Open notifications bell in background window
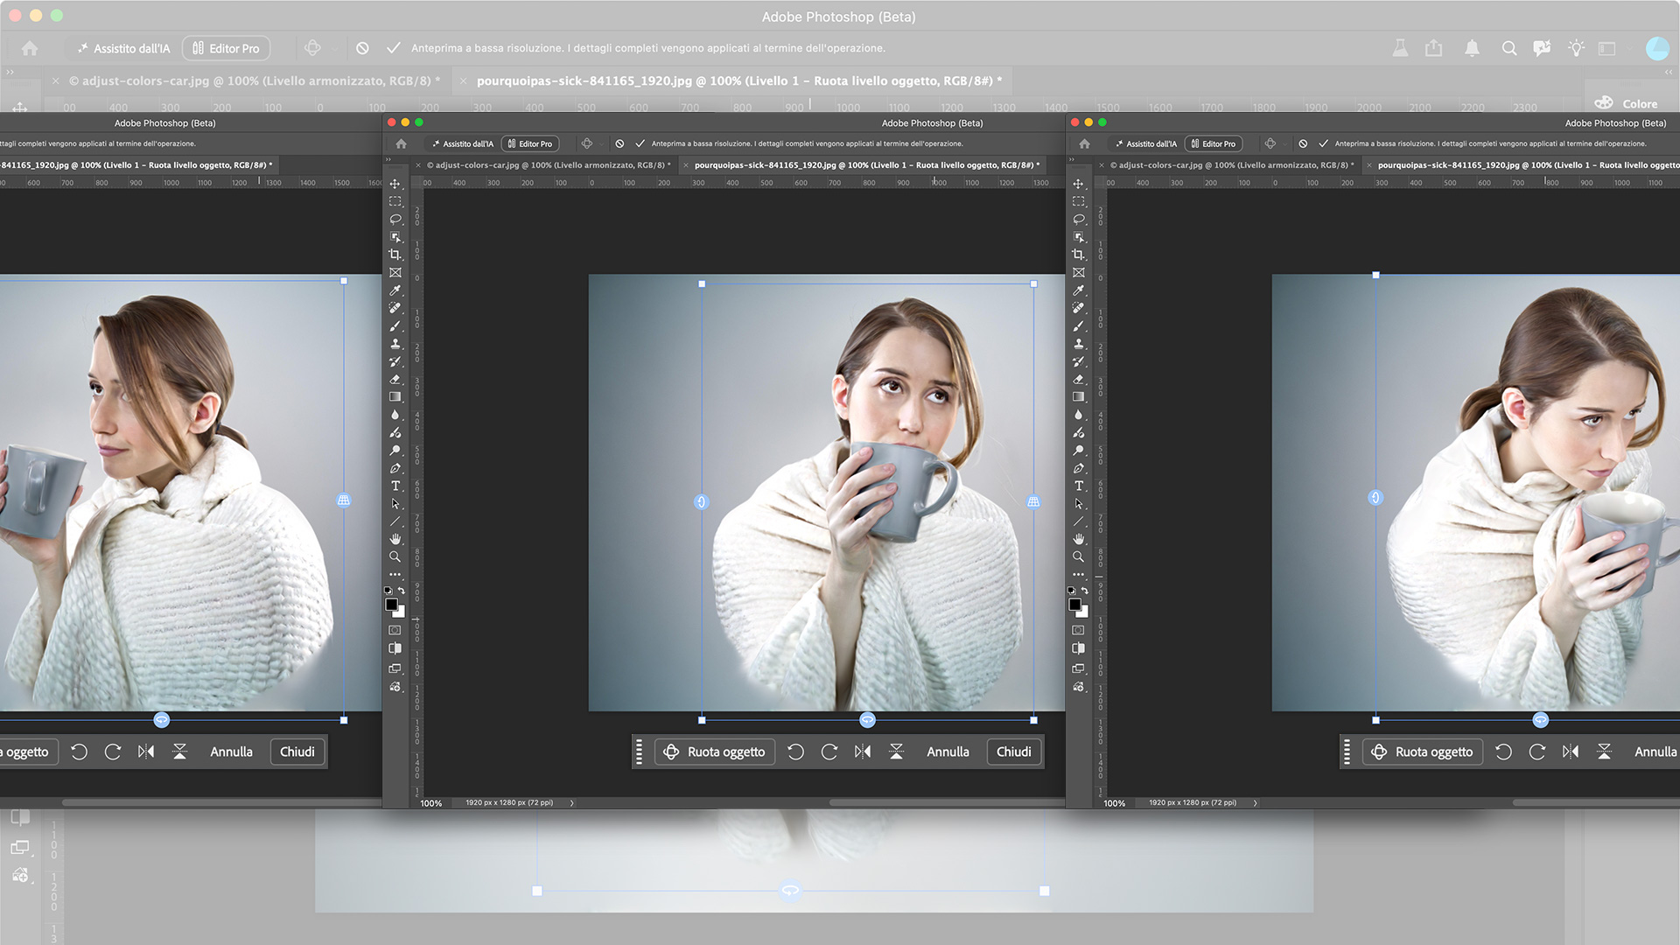1680x945 pixels. (1472, 48)
